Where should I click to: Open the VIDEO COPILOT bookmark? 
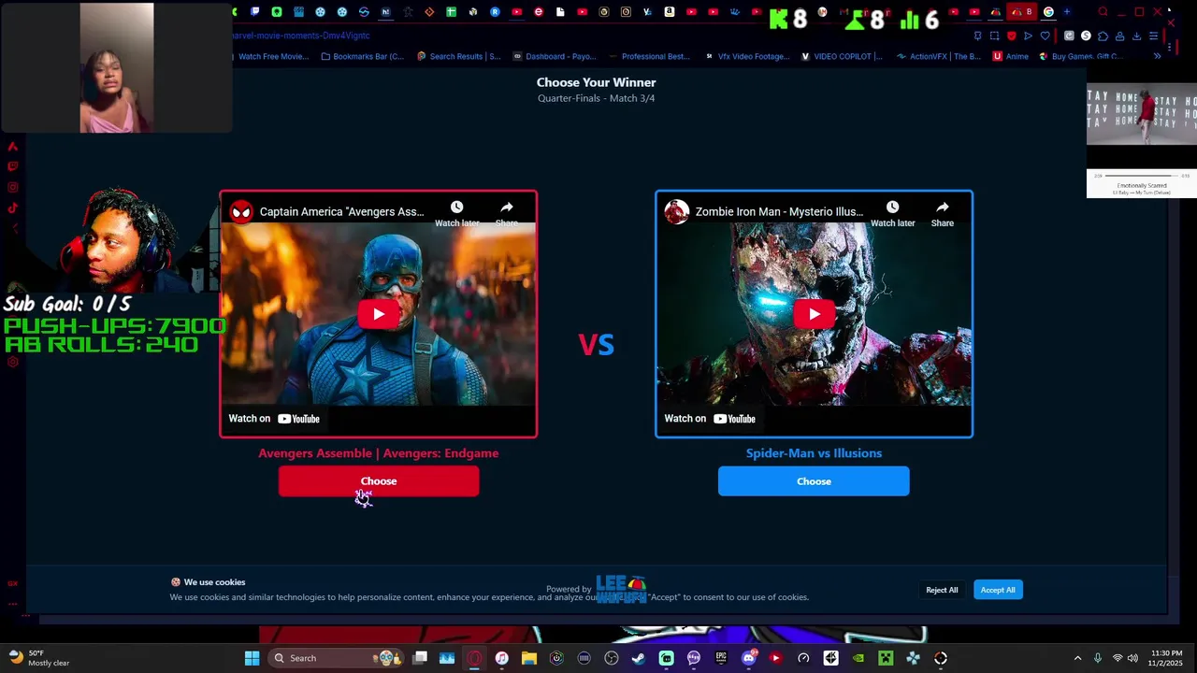click(x=842, y=56)
